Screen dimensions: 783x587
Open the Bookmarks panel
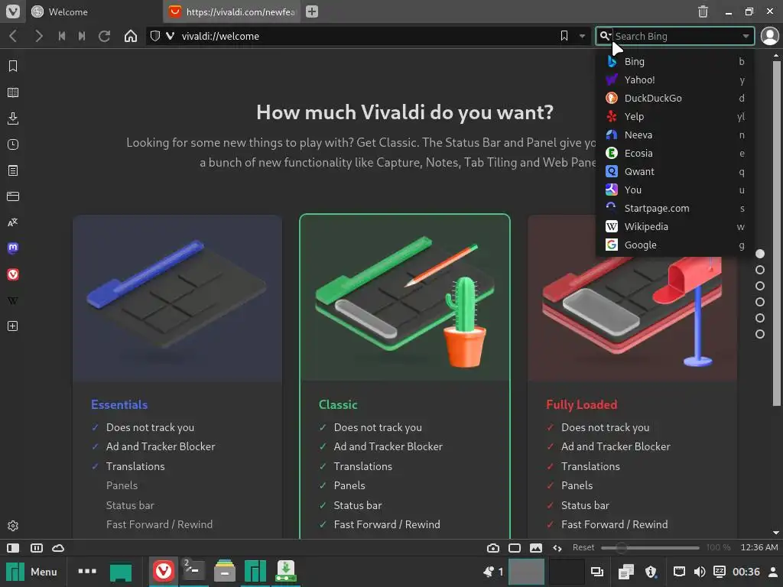(13, 66)
